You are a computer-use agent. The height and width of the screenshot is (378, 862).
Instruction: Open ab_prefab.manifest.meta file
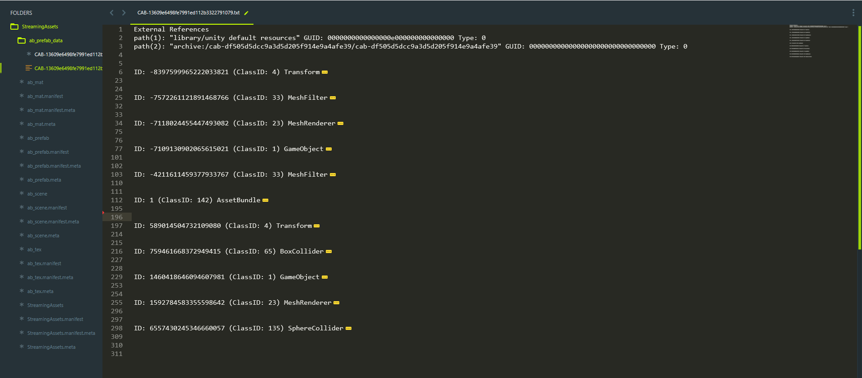54,166
